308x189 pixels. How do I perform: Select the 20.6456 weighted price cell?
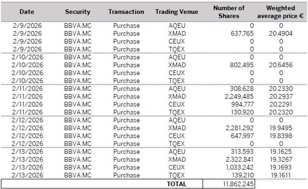tap(281, 65)
